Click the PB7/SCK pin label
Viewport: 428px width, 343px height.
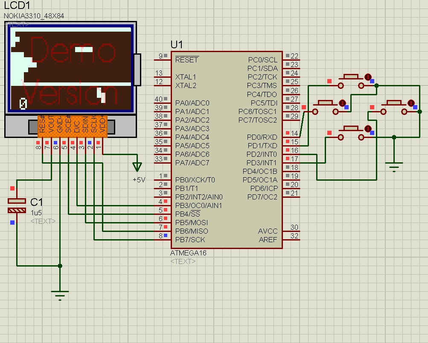click(190, 240)
